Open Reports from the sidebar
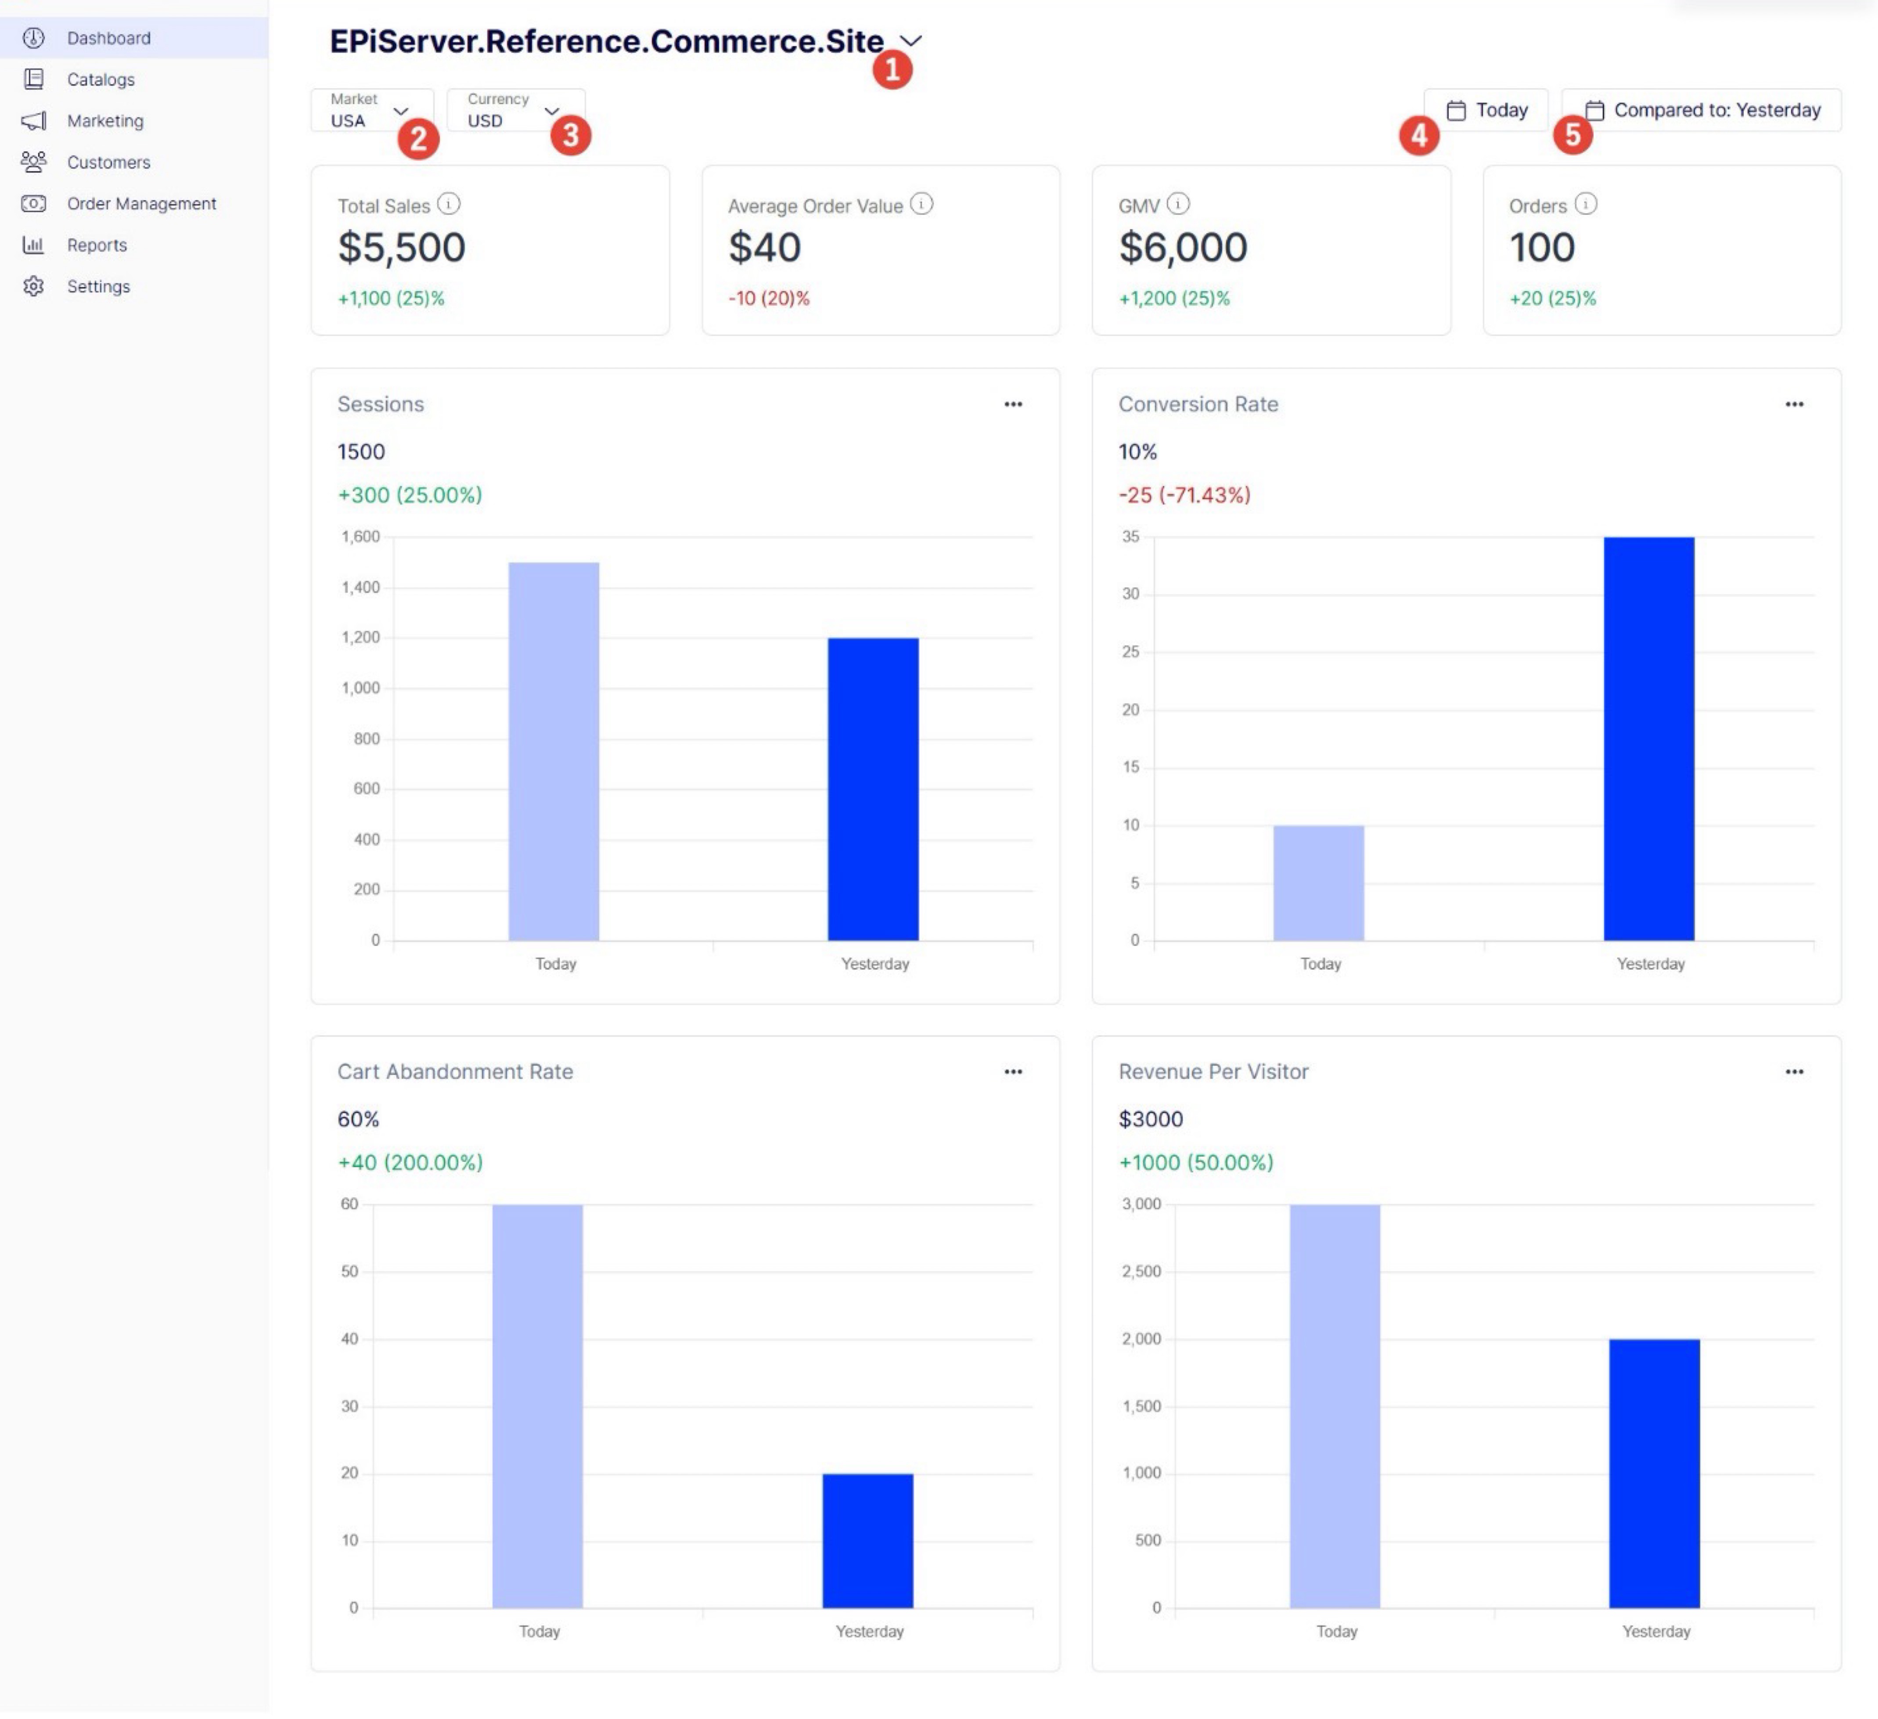The image size is (1878, 1719). coord(134,245)
